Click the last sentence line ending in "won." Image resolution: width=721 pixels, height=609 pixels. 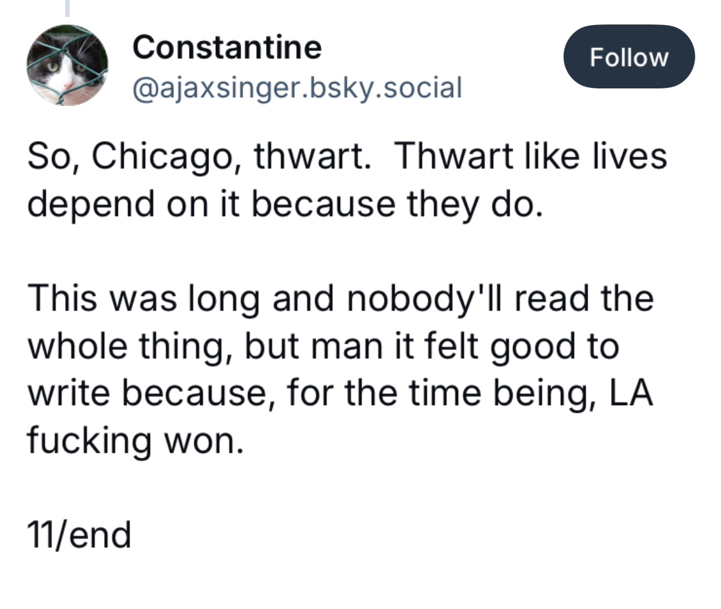click(135, 440)
